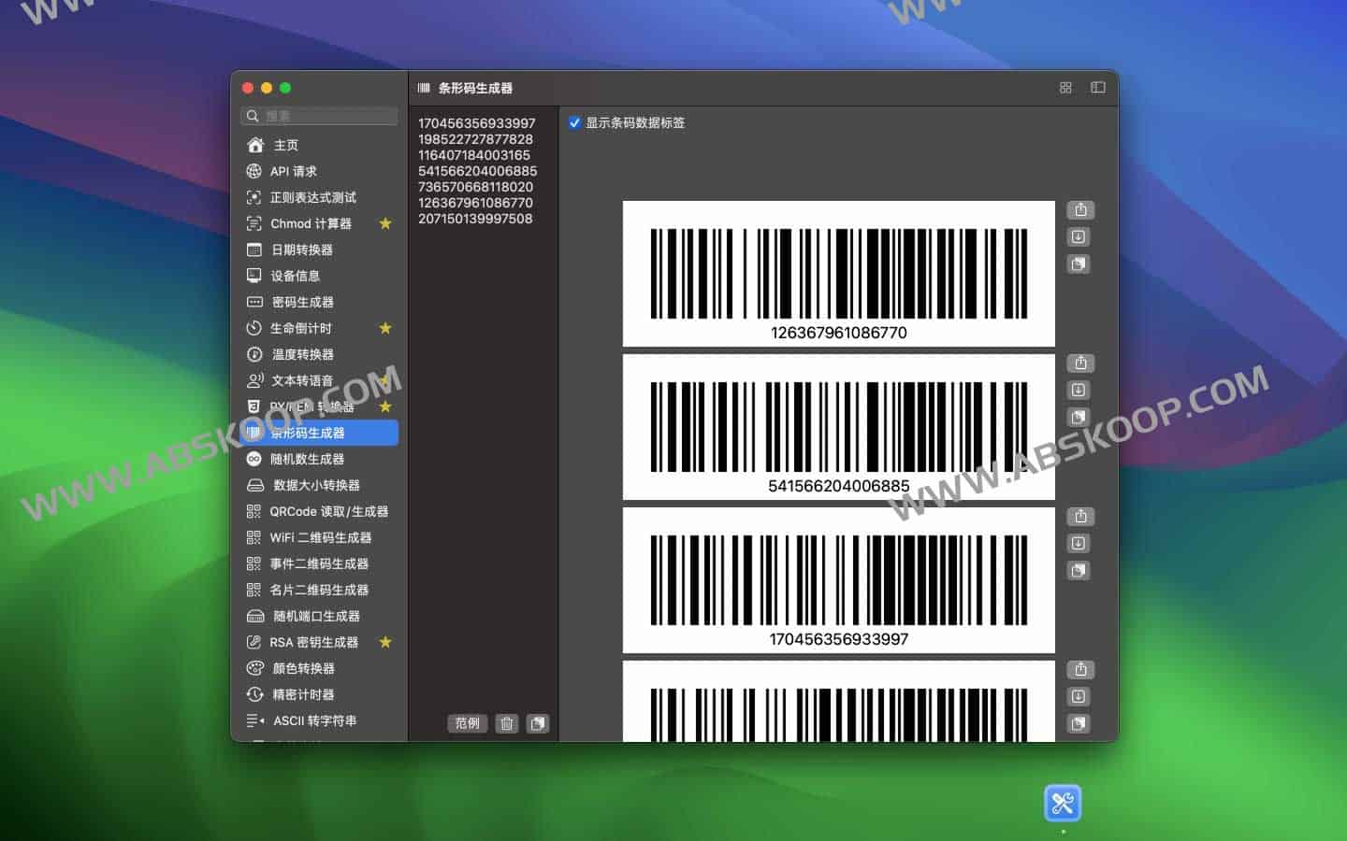Download the 126367961086770 barcode image
This screenshot has width=1347, height=841.
coord(1079,236)
